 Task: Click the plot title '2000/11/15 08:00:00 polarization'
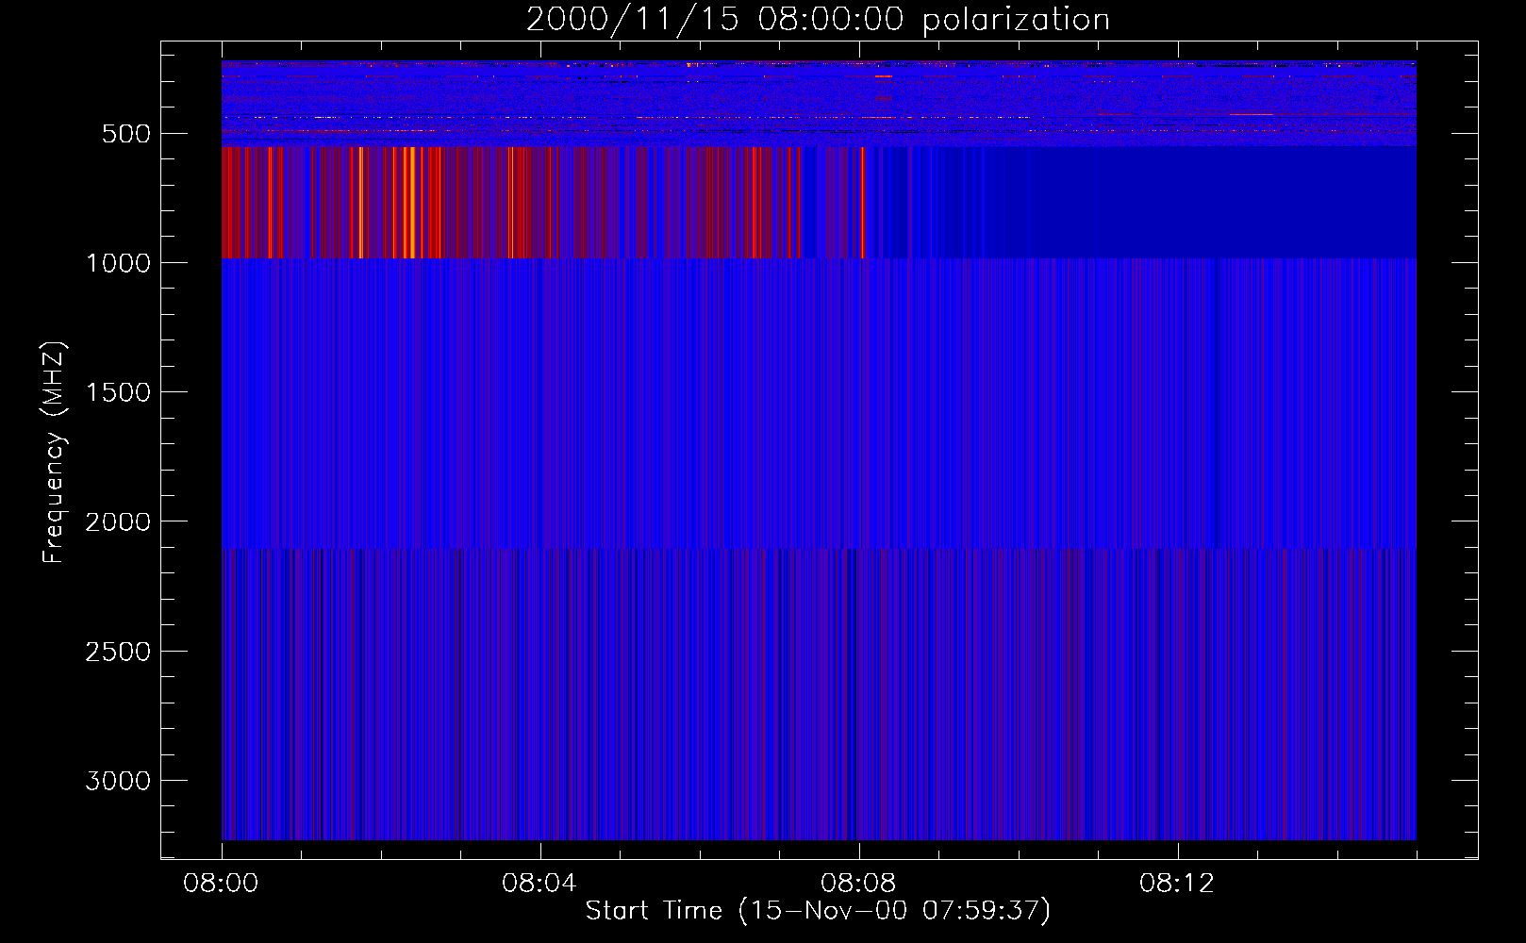tap(818, 20)
